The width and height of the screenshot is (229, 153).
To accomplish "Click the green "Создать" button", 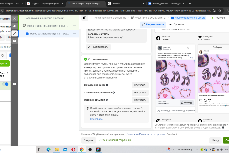I will click(x=5, y=63).
